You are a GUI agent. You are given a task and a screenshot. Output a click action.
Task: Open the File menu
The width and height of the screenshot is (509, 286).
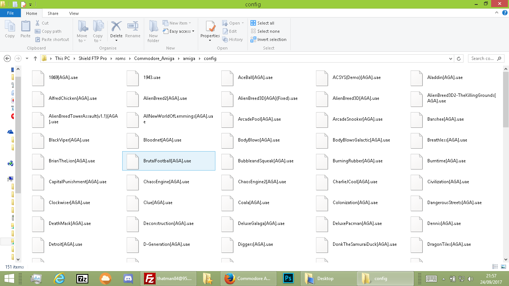(x=10, y=13)
